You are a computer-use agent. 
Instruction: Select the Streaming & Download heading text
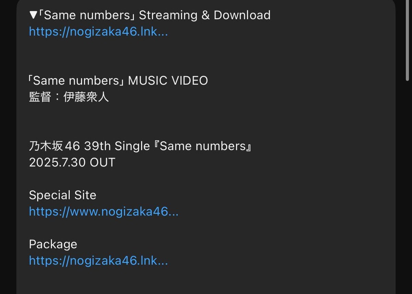coord(205,15)
